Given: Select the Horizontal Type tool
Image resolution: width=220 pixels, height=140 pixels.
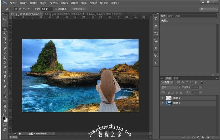Looking at the screenshot, I should click(x=5, y=91).
